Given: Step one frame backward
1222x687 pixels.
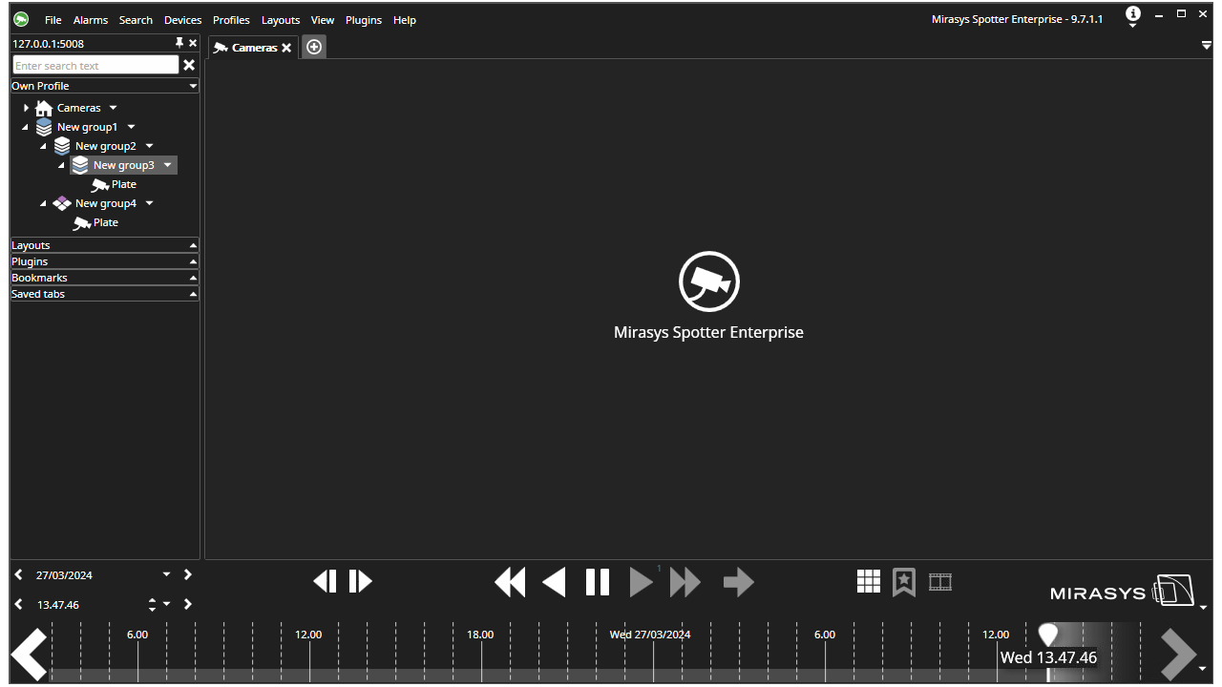Looking at the screenshot, I should (326, 581).
